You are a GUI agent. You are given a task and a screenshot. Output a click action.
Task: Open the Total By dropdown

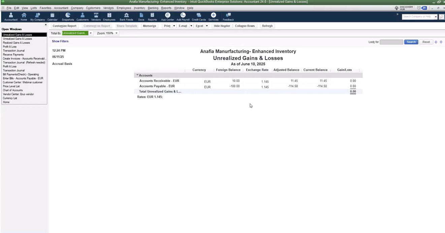coord(91,33)
